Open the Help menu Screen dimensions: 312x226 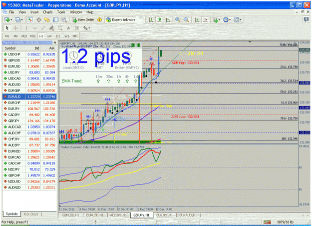[x=90, y=12]
